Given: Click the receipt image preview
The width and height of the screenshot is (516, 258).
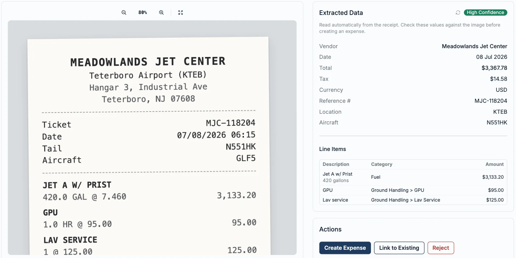Looking at the screenshot, I should [x=152, y=138].
